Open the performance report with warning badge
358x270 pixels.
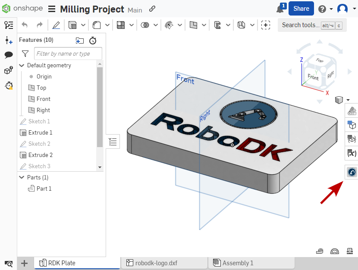9,86
